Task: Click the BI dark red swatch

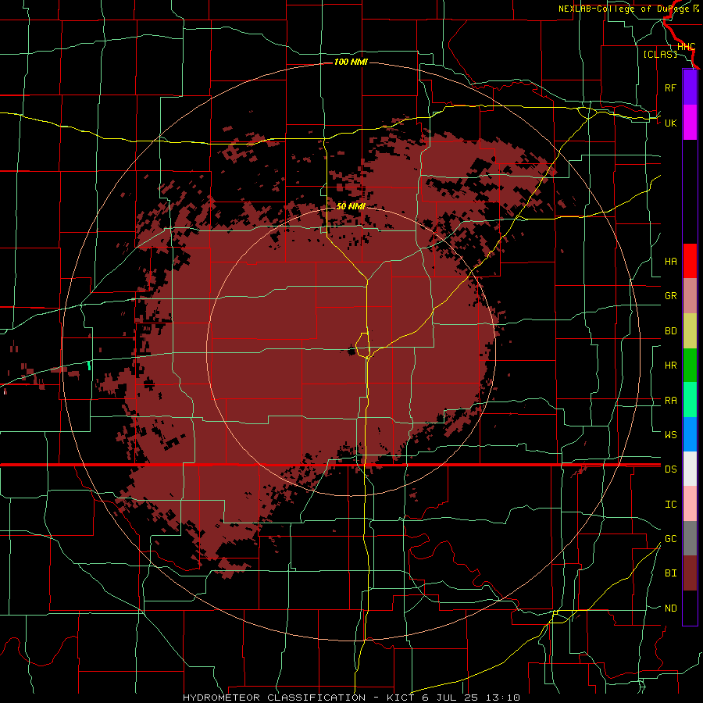Action: coord(690,573)
